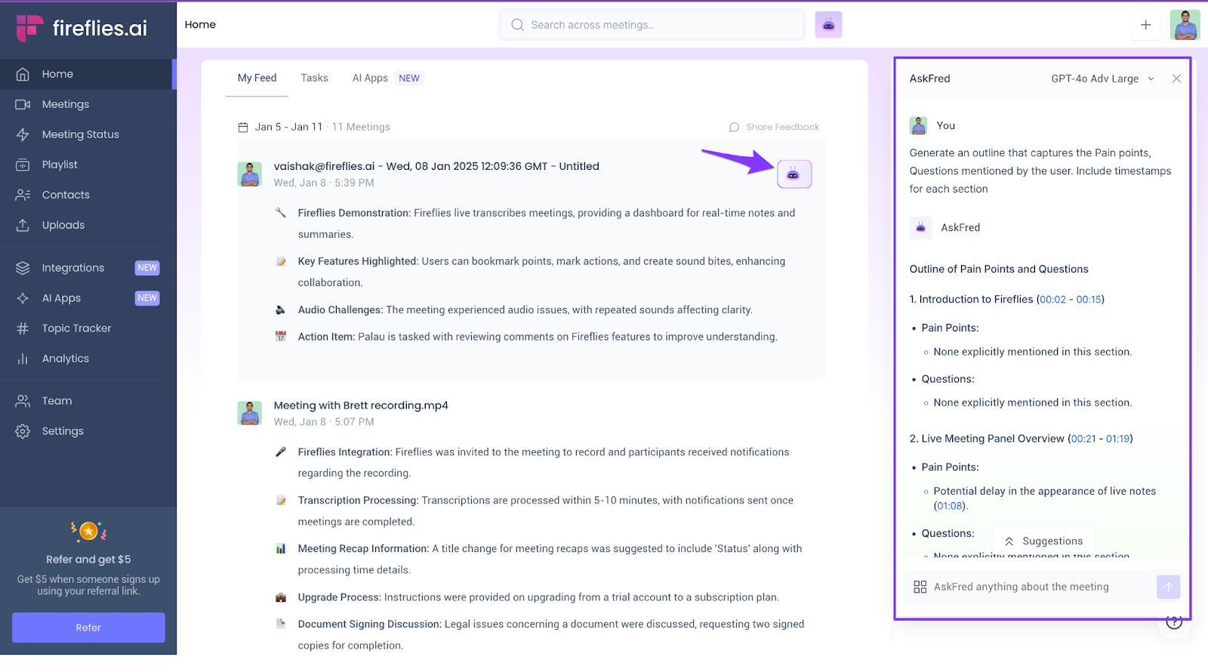Open the Playlist section
Viewport: 1208px width, 672px height.
pyautogui.click(x=88, y=165)
